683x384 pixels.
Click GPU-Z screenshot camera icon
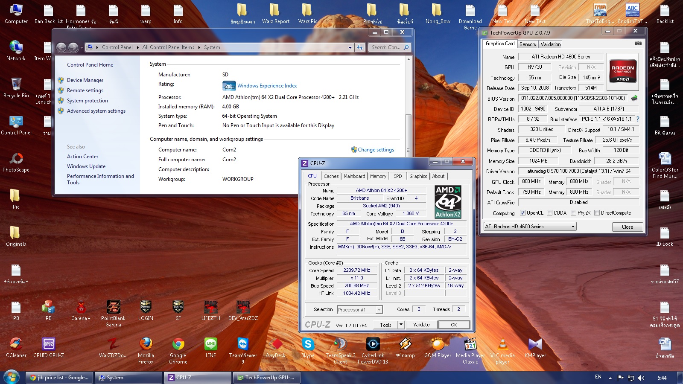click(638, 44)
